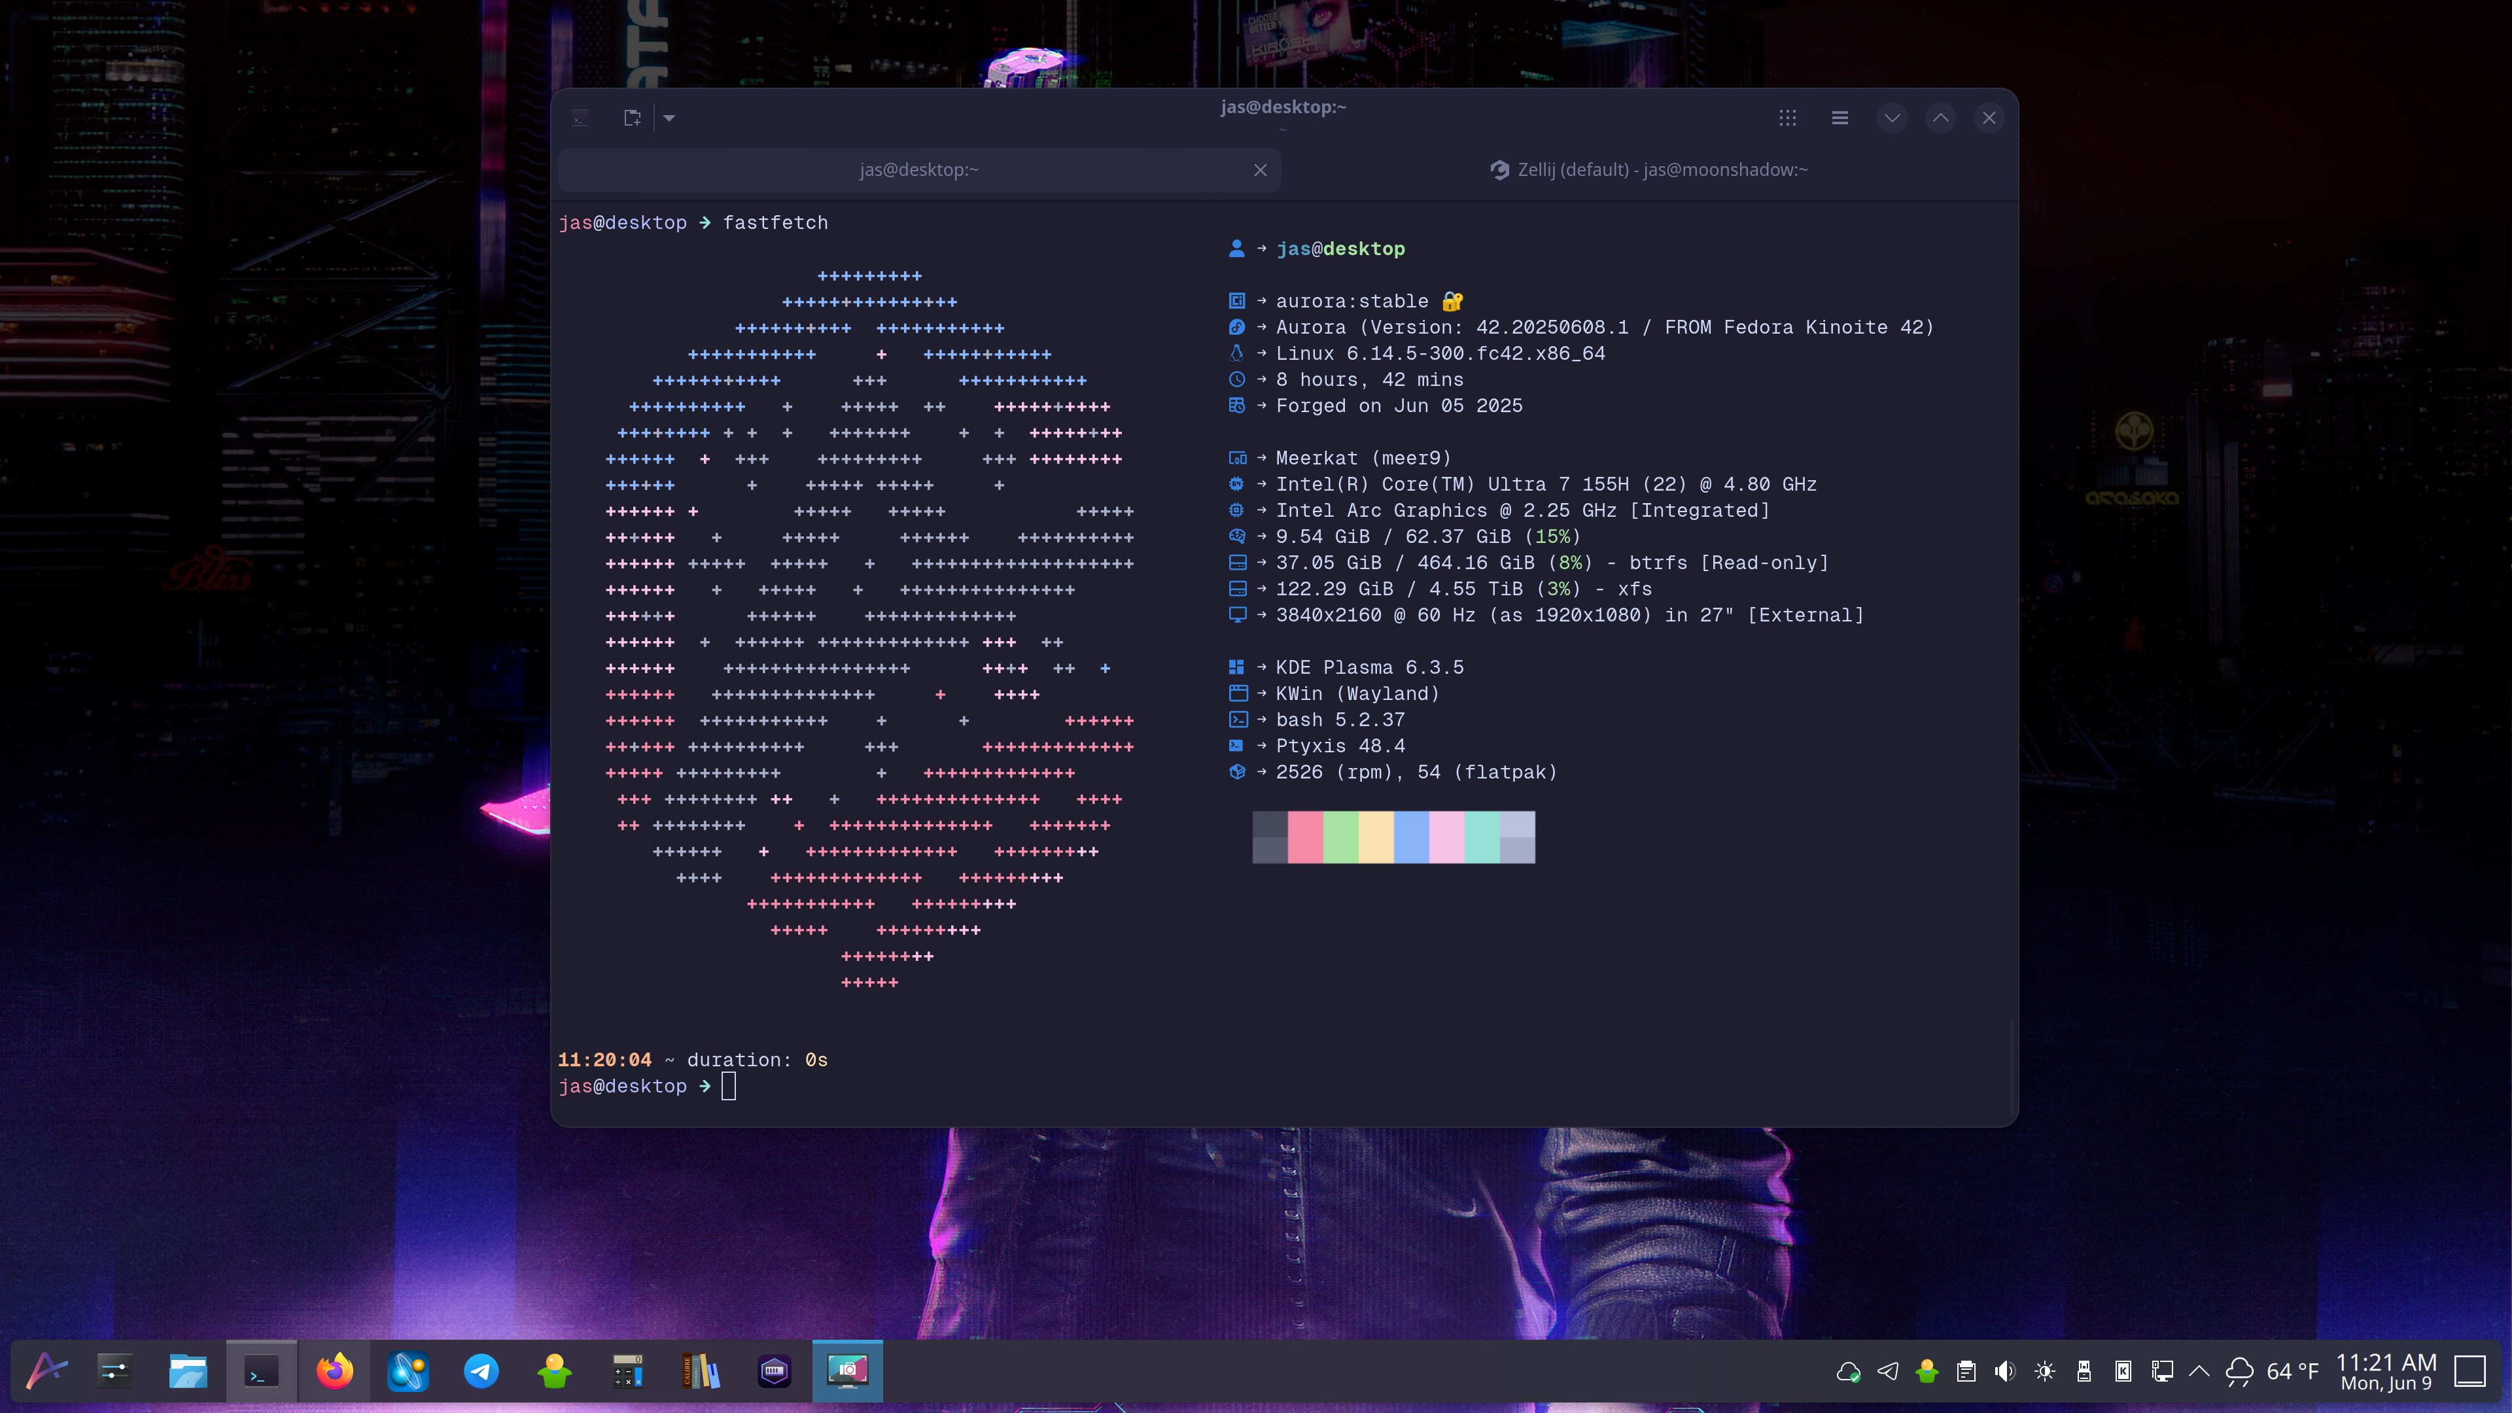Click the Spectacle screenshot icon in taskbar

pos(847,1371)
